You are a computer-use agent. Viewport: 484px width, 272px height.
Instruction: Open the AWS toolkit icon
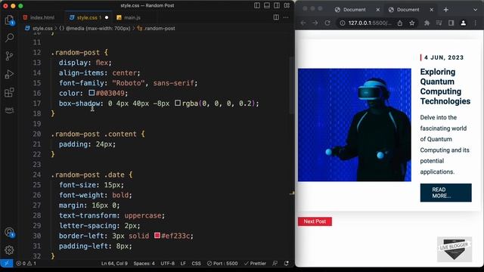coord(9,110)
